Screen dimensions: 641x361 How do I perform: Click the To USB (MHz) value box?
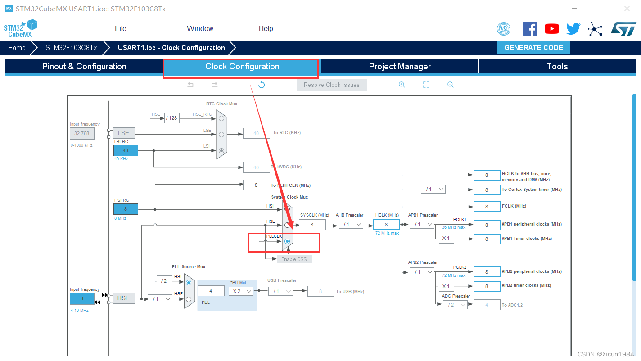[x=320, y=291]
